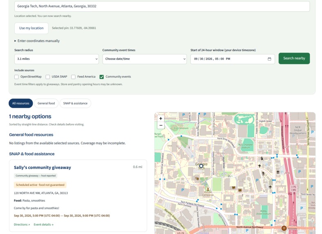Screen dimensions: 322x234
Task: Open Directions link for Sally's giveaway
Action: pos(22,225)
